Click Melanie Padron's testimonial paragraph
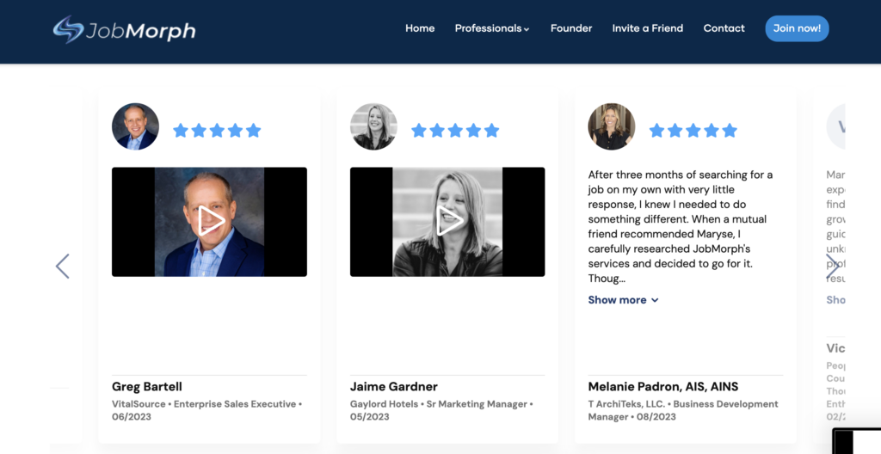The image size is (881, 454). (x=681, y=226)
